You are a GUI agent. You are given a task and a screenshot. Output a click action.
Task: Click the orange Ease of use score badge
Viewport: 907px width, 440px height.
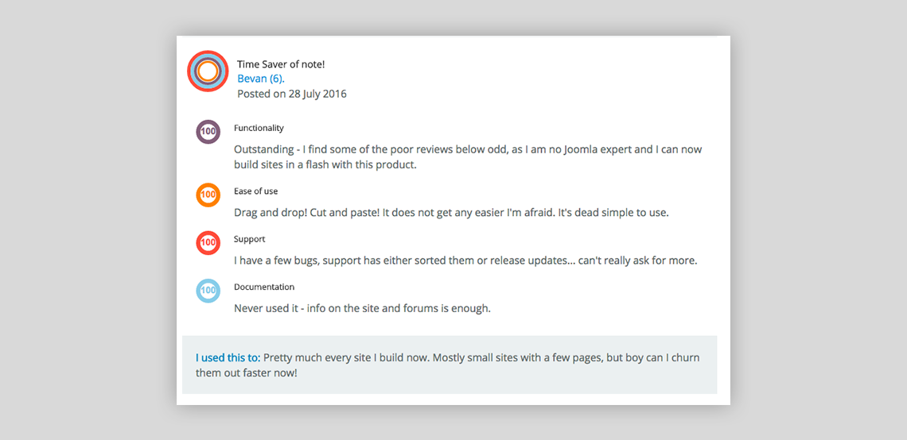click(208, 195)
